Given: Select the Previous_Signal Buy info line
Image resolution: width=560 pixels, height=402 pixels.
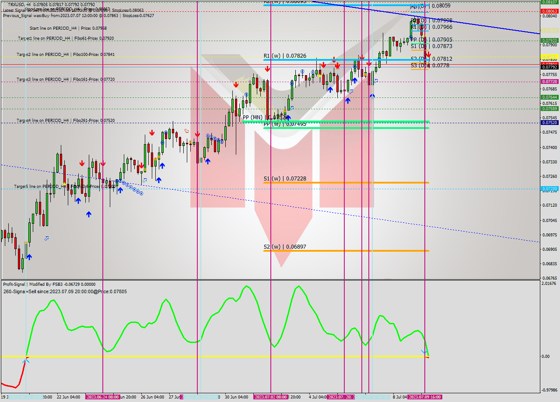Looking at the screenshot, I should [78, 15].
